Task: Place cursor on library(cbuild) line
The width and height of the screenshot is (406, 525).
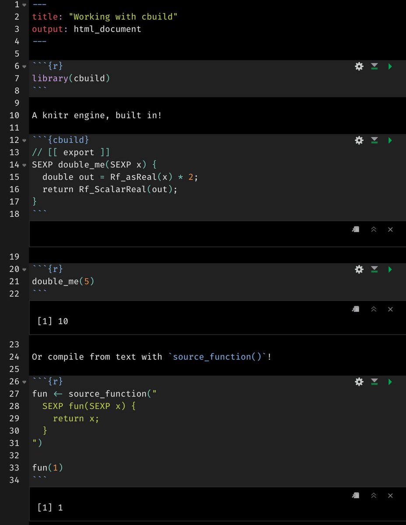Action: tap(71, 78)
